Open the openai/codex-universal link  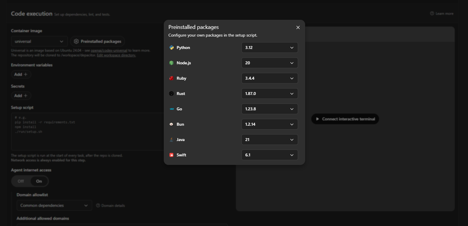coord(109,50)
